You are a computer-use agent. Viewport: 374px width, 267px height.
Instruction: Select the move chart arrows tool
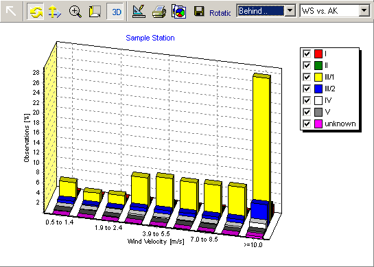point(55,11)
